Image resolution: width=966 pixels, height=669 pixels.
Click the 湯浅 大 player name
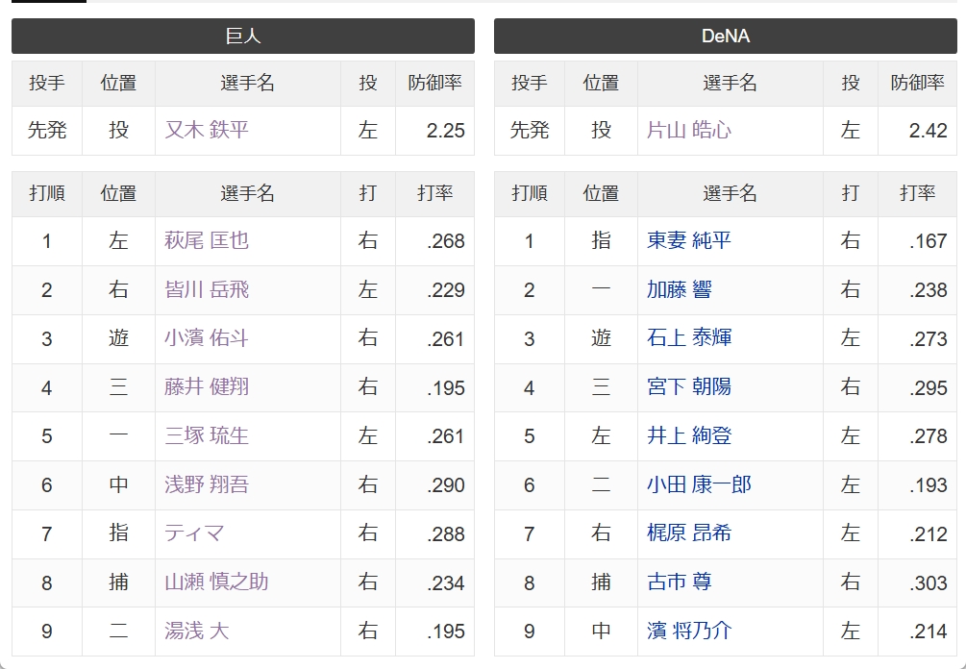tap(196, 631)
